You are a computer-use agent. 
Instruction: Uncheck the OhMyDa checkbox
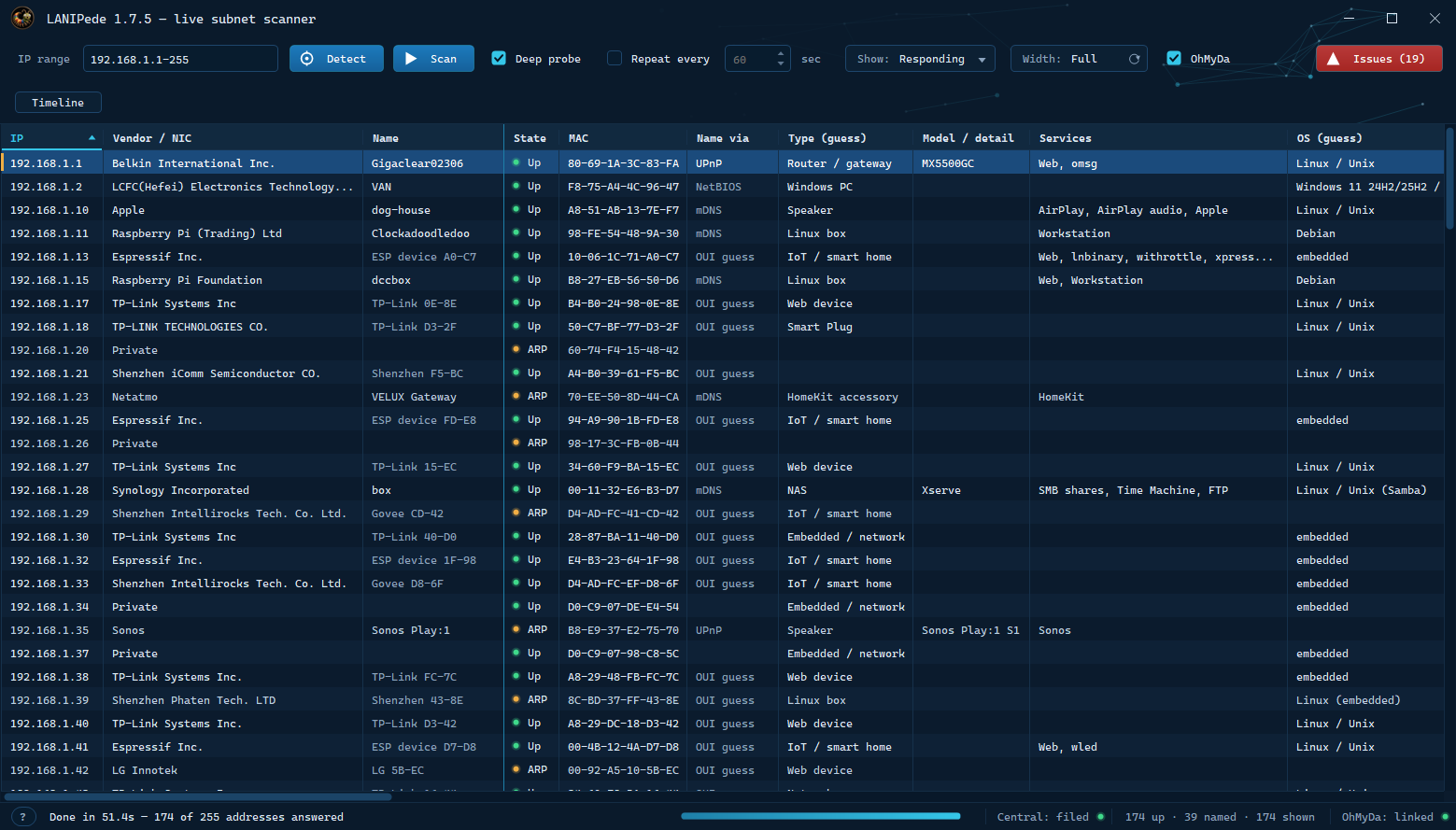pyautogui.click(x=1174, y=58)
